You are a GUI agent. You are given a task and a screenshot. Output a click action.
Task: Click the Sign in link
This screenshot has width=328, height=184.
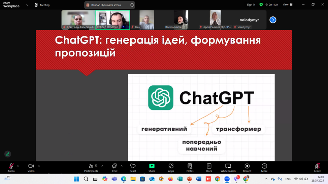[x=251, y=5]
